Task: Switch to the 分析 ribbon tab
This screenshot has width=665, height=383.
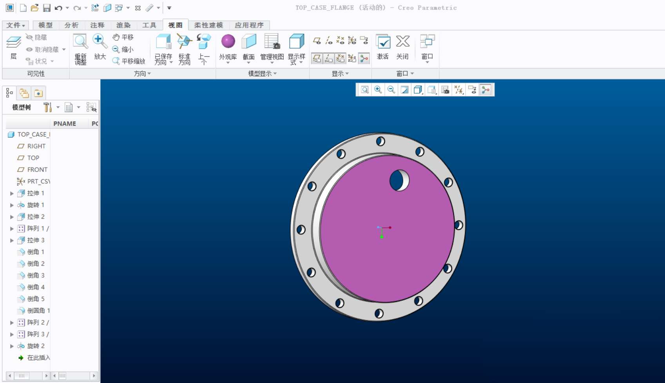Action: click(x=71, y=25)
